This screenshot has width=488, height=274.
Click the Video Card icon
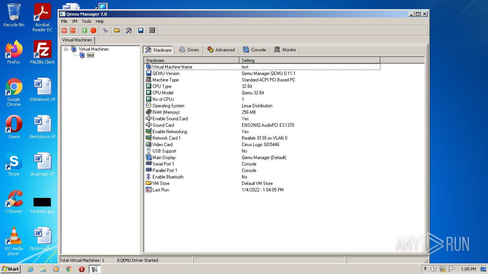click(x=149, y=145)
